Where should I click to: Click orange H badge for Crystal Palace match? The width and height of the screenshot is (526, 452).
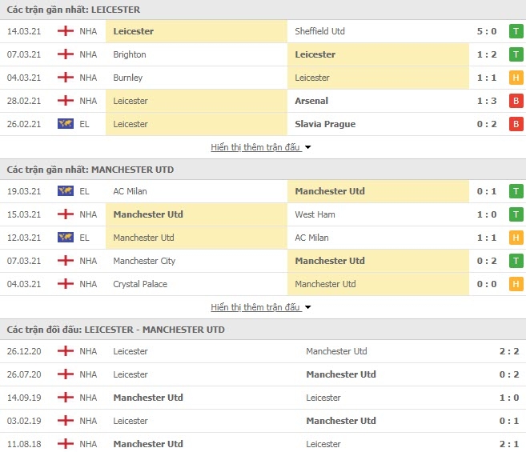tap(516, 284)
